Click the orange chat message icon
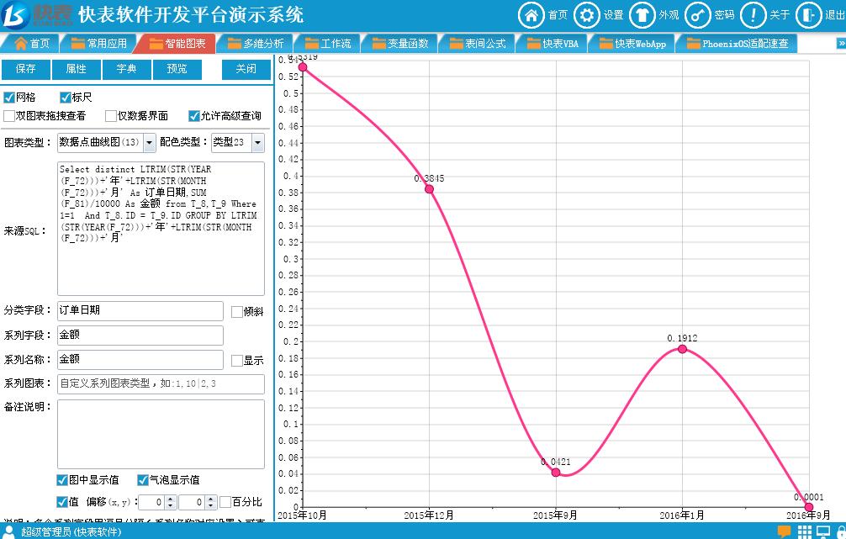Viewport: 846px width, 539px height. (x=784, y=531)
